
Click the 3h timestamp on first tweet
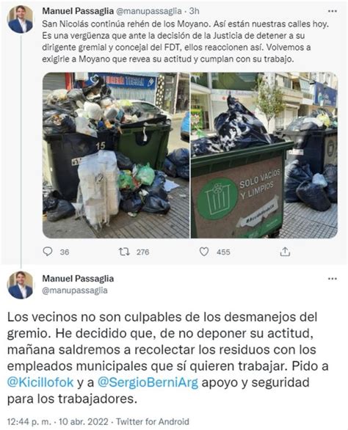click(x=195, y=11)
